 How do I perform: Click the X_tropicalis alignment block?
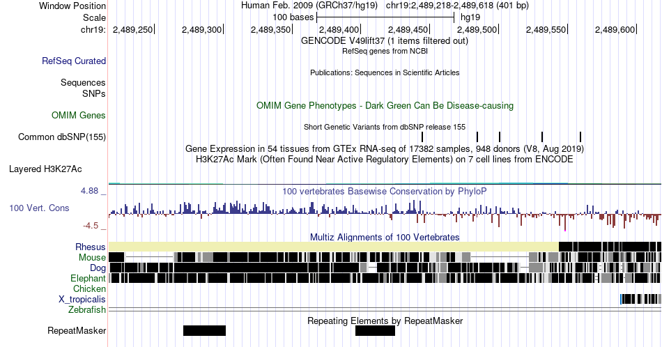(x=640, y=300)
